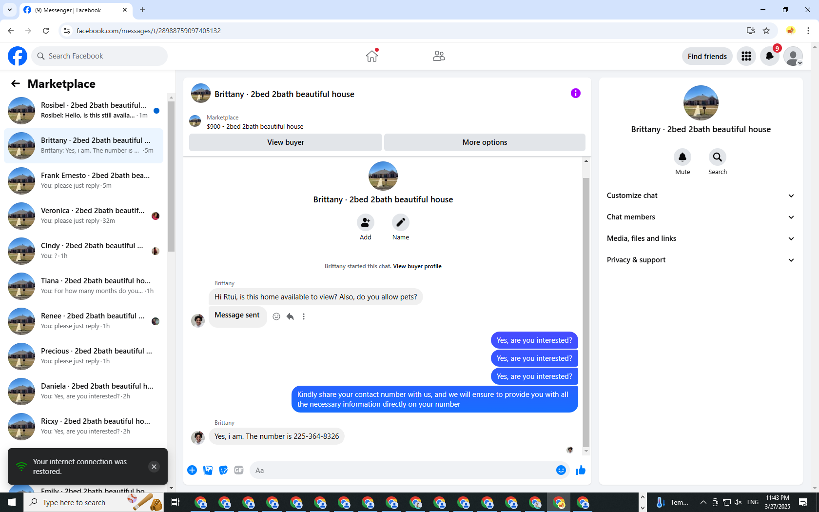
Task: Click the Search Facebook field
Action: (x=99, y=56)
